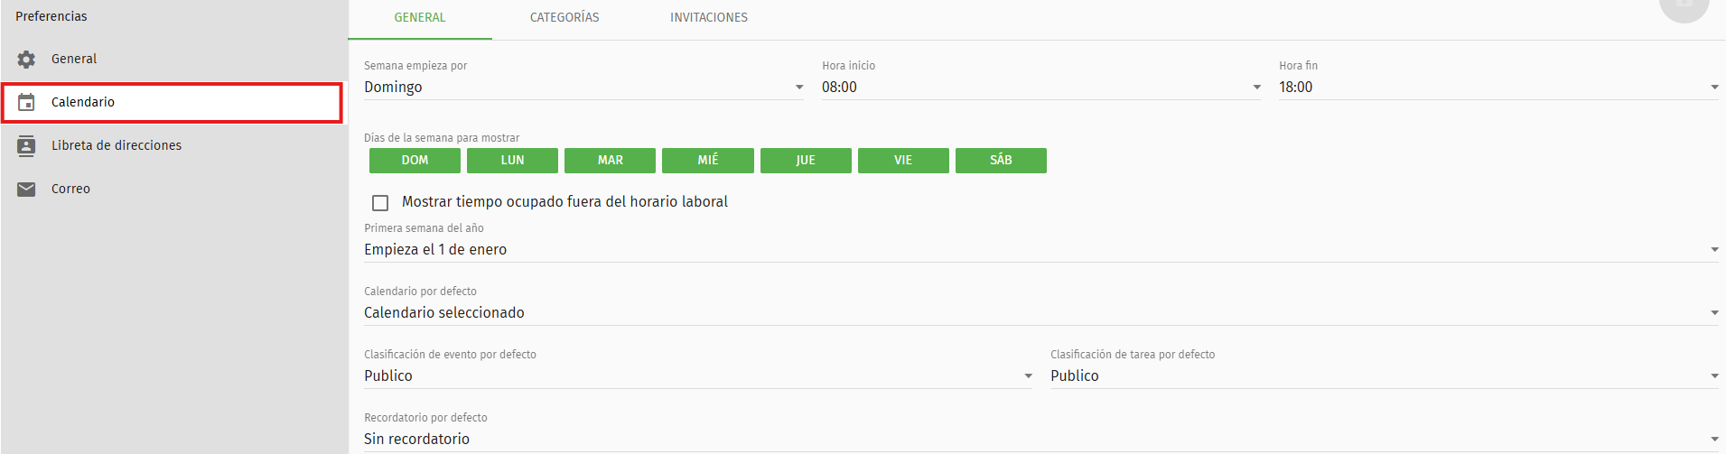
Task: Expand the Primera semana del año selector
Action: [x=1041, y=250]
